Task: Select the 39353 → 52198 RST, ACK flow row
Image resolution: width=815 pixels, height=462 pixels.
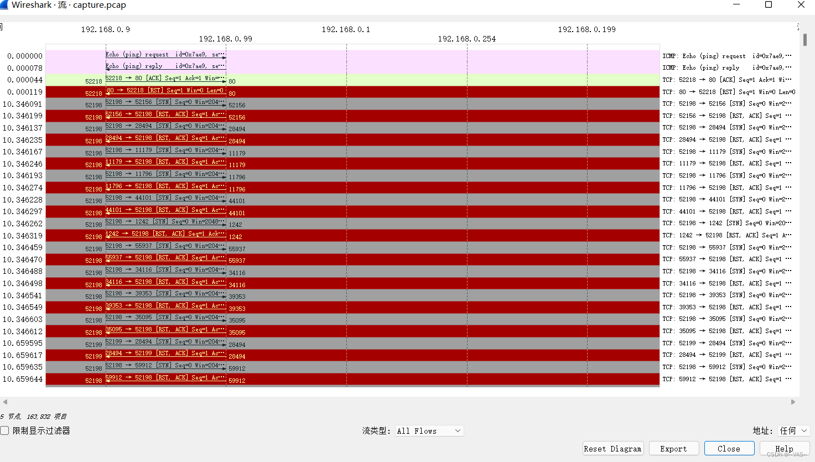Action: click(352, 308)
